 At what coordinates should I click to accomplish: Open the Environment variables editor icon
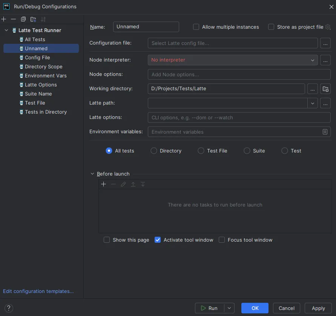[325, 132]
